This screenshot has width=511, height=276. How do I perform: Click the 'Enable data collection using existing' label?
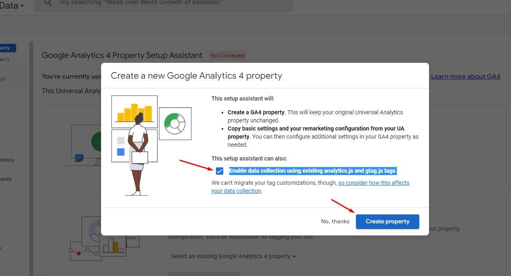click(313, 171)
